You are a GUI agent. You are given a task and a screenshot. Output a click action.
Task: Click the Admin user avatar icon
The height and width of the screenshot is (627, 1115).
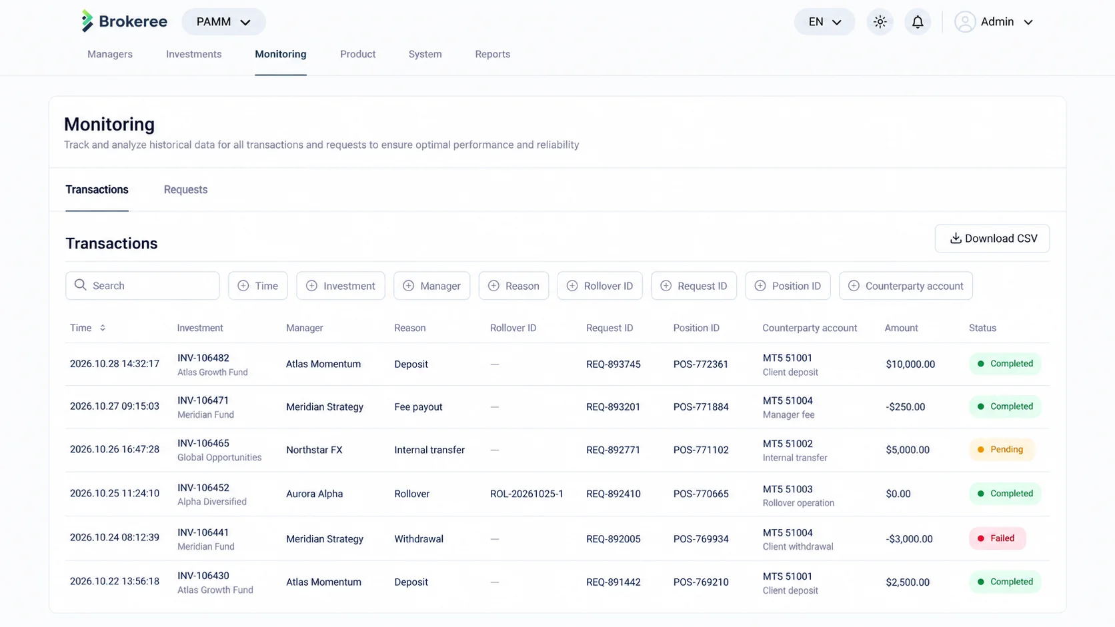click(x=965, y=22)
